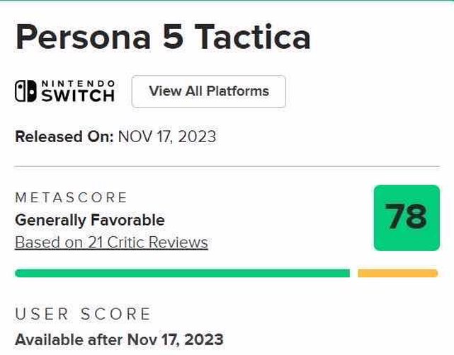Click the NOV 17, 2023 release date
Image resolution: width=454 pixels, height=355 pixels.
pos(166,136)
